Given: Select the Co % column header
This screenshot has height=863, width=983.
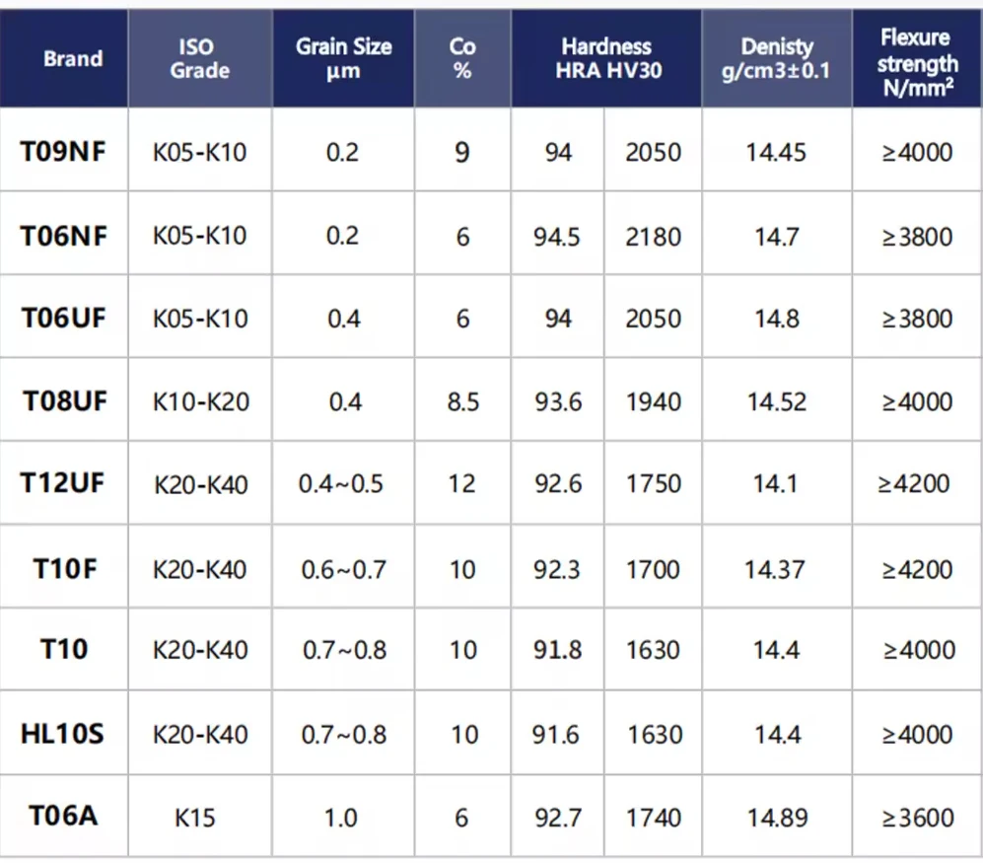Looking at the screenshot, I should 462,58.
